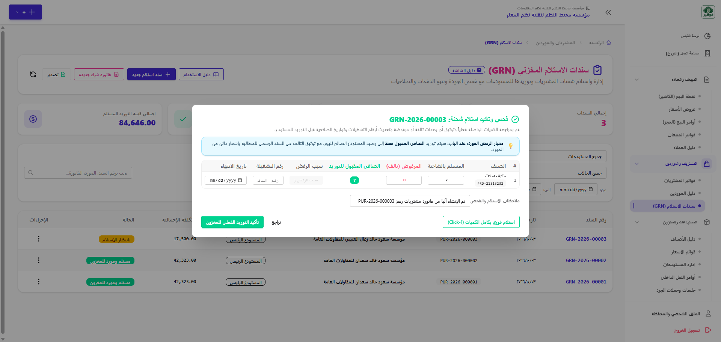
Task: Open GRN-2026-00002 receipt link
Action: pos(586,260)
